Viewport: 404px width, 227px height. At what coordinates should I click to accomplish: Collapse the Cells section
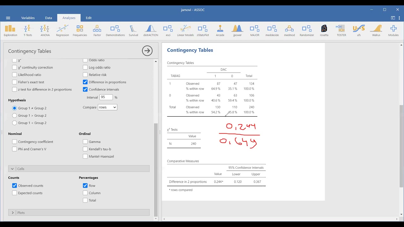click(x=79, y=169)
